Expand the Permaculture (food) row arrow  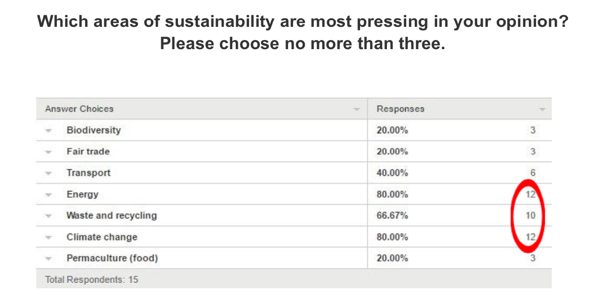click(x=48, y=259)
